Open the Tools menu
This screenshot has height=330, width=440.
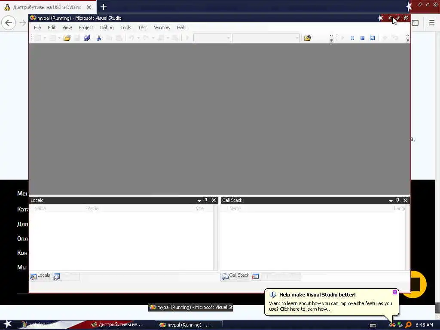click(x=126, y=27)
